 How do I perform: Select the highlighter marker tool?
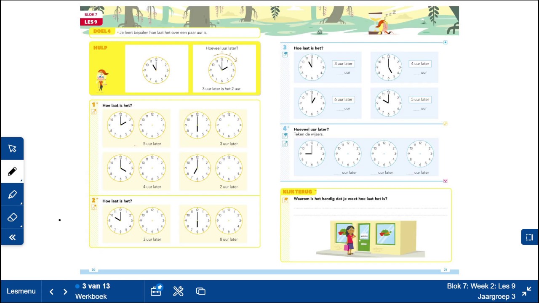pos(12,194)
